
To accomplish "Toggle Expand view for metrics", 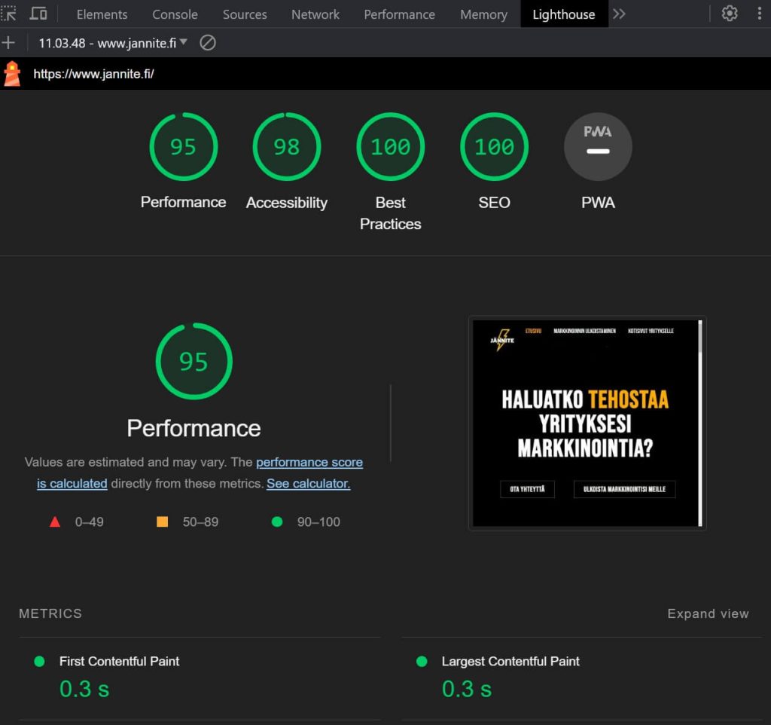I will (x=708, y=613).
